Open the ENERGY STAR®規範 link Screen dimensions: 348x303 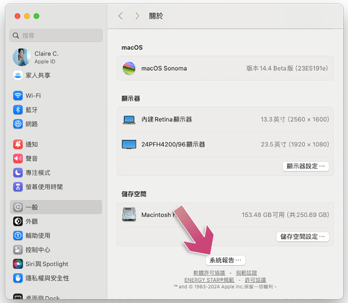coord(209,280)
